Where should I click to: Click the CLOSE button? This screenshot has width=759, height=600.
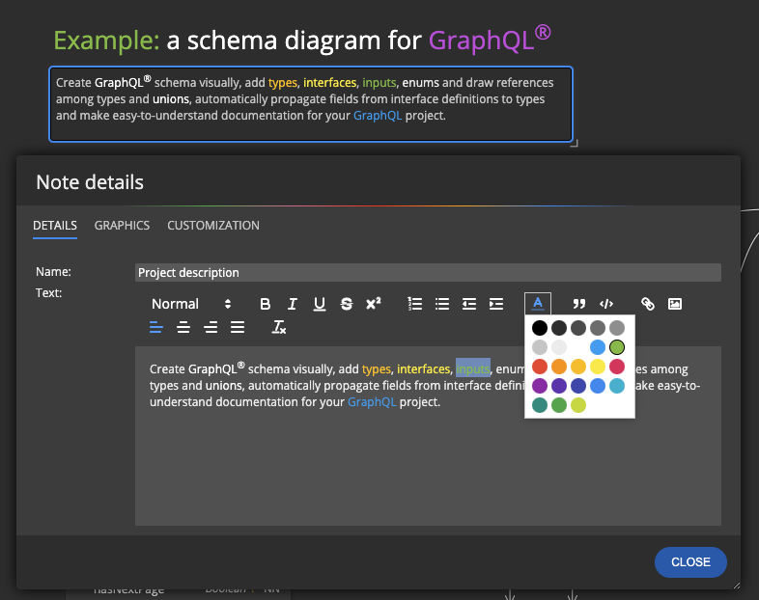click(690, 562)
